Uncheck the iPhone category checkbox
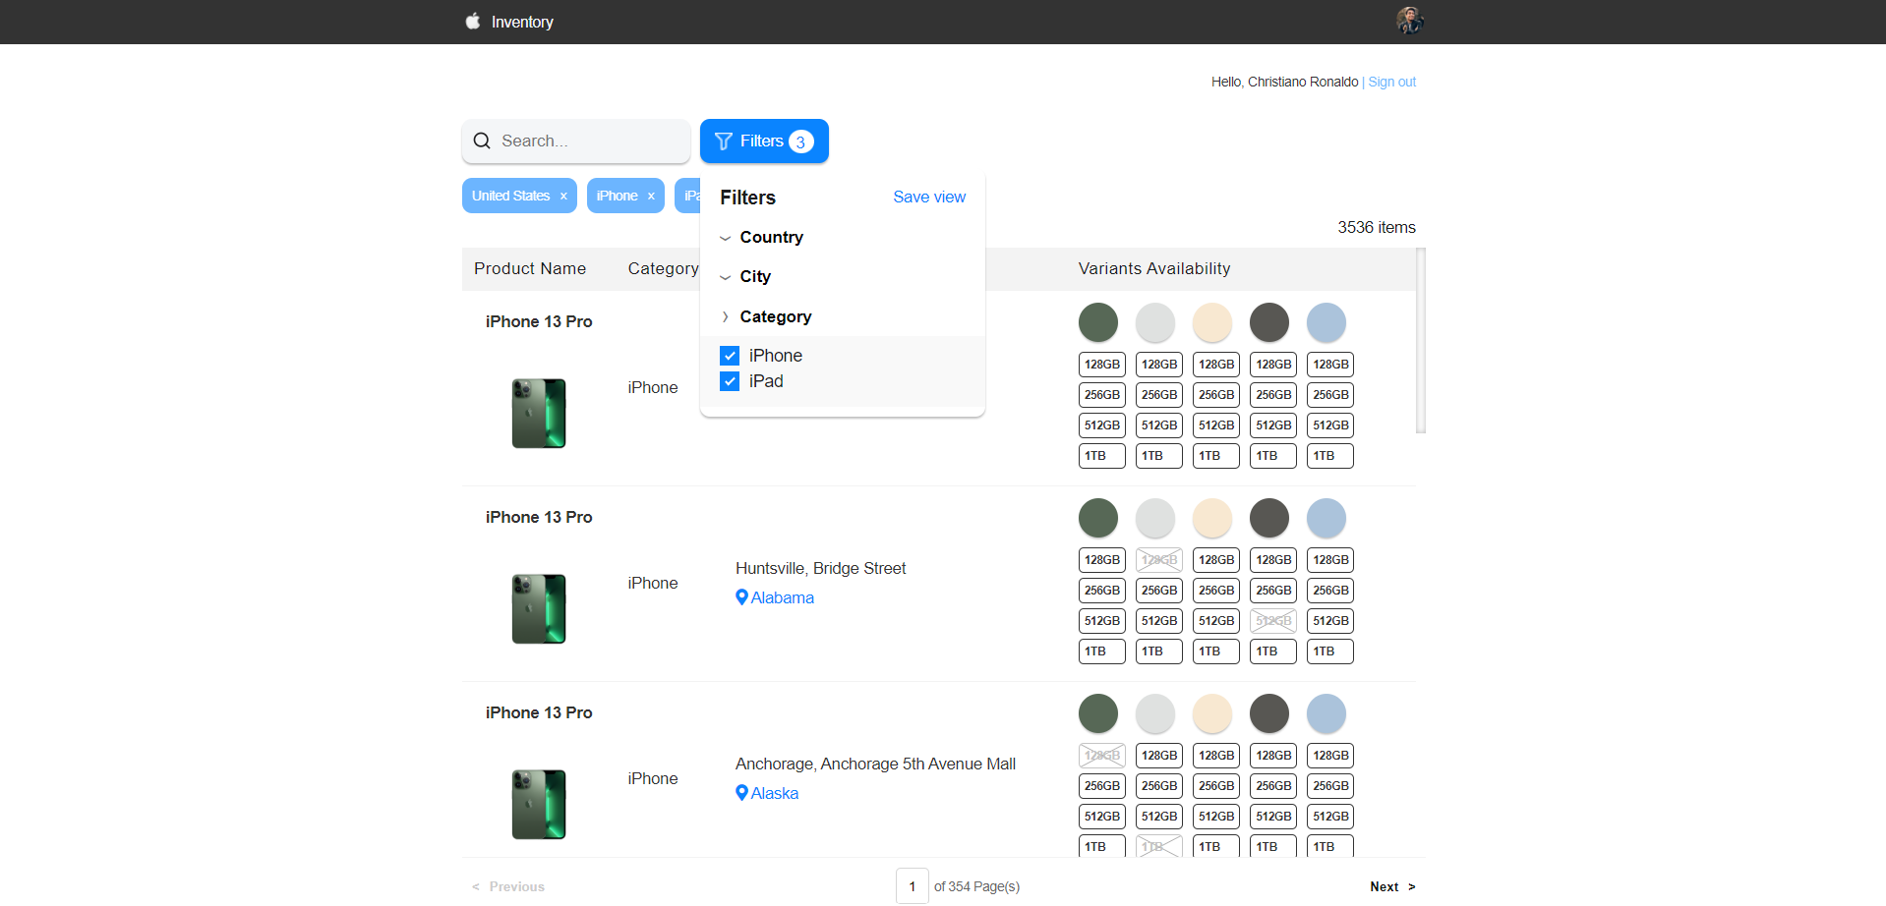 [x=730, y=356]
